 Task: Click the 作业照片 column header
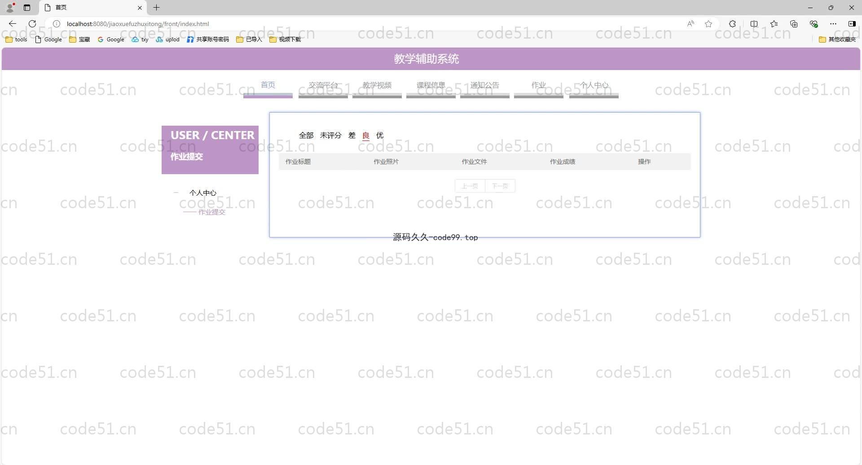[x=386, y=162]
